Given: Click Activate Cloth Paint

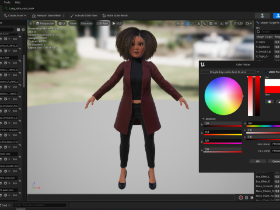Looking at the screenshot, I should click(x=84, y=16).
